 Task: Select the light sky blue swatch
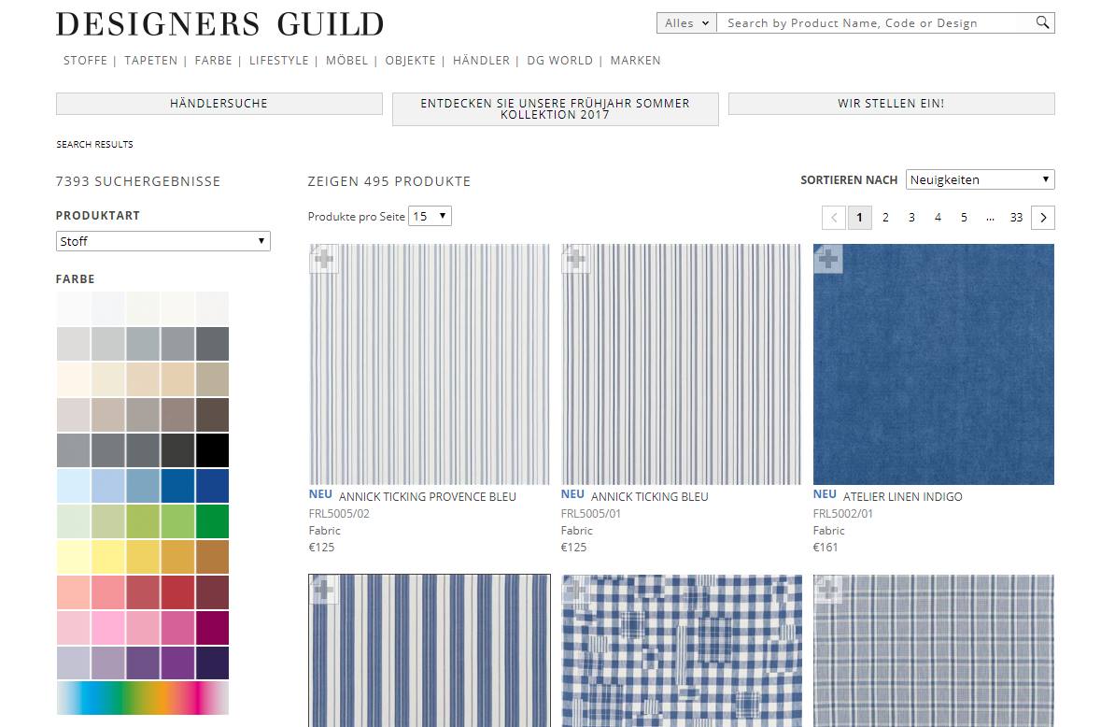(x=73, y=486)
